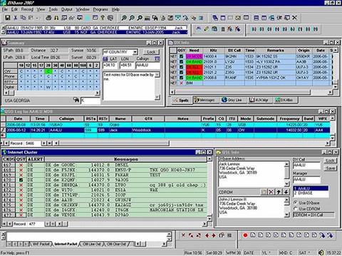Click the binoculars search icon near USA GEORGIA
The height and width of the screenshot is (256, 342).
(x=76, y=100)
